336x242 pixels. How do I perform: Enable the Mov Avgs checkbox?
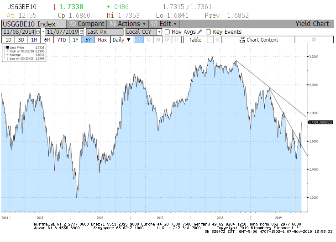pyautogui.click(x=167, y=32)
